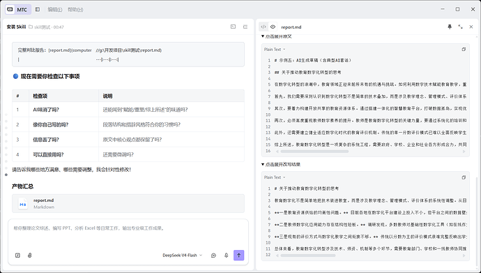Expand the report.md panel to fullscreen
The image size is (481, 273).
click(461, 27)
